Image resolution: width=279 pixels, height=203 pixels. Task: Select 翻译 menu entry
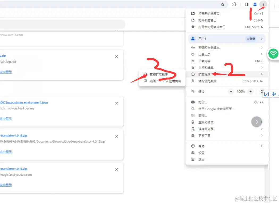pyautogui.click(x=227, y=116)
